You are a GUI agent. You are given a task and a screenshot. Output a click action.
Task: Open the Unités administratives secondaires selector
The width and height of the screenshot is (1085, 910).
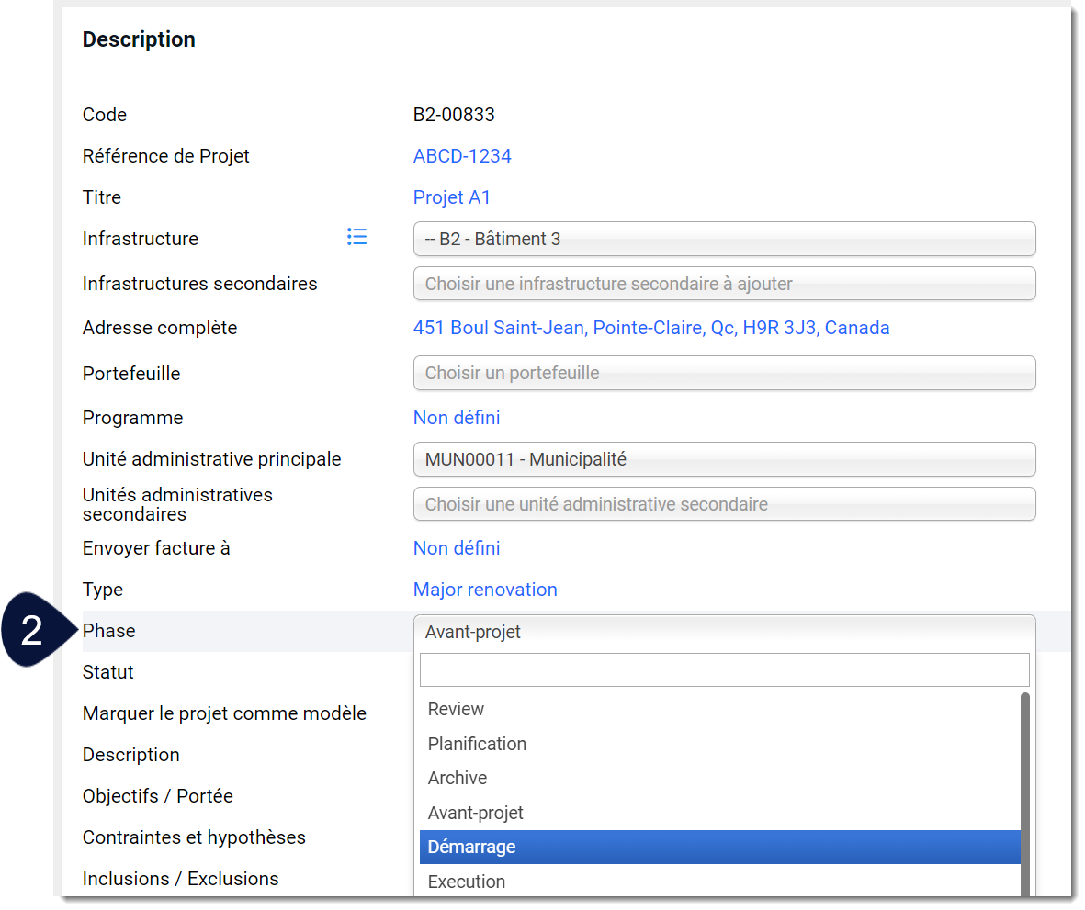coord(724,504)
